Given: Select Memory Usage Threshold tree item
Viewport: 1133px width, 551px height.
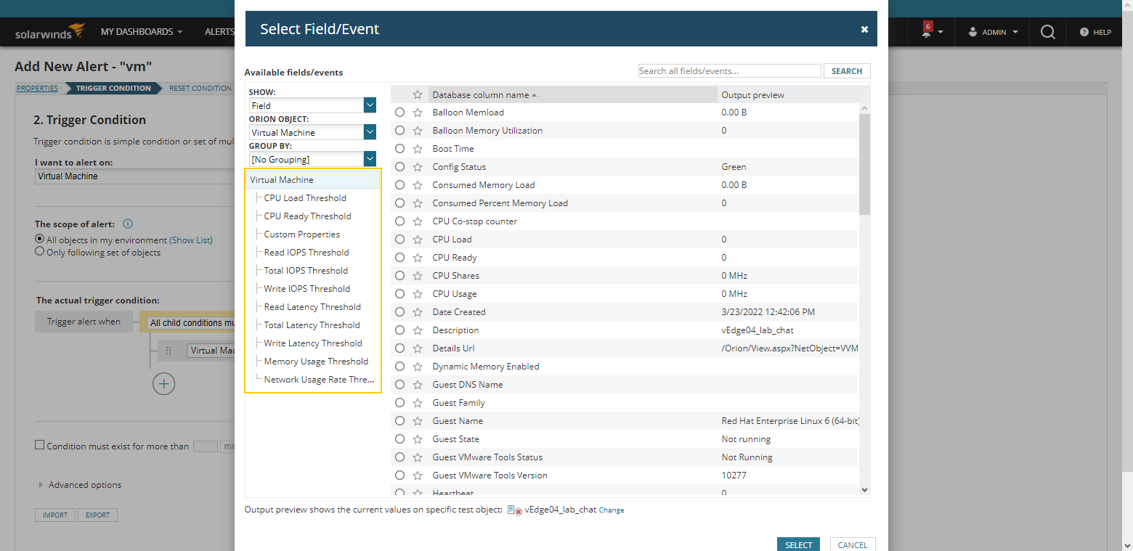Looking at the screenshot, I should point(316,362).
